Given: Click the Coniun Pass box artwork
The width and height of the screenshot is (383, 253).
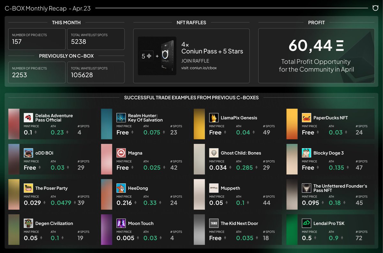Looking at the screenshot, I should (x=168, y=56).
